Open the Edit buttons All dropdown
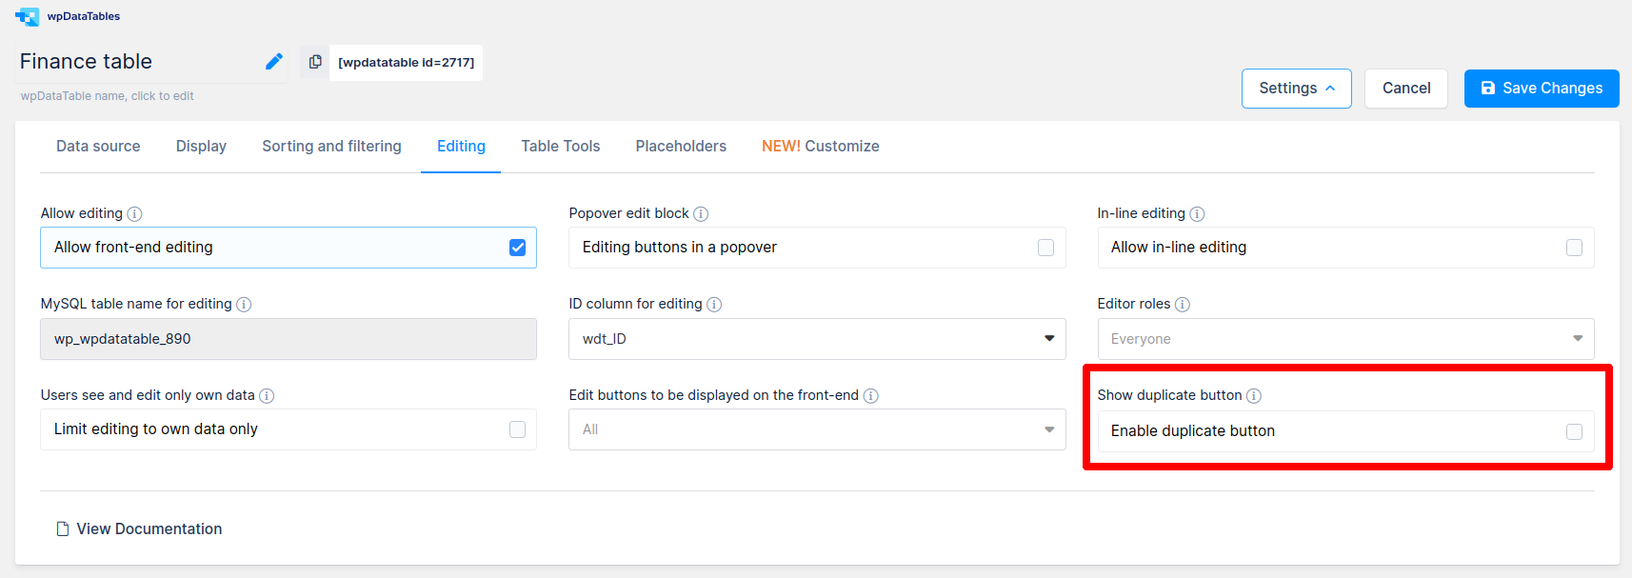This screenshot has height=578, width=1632. coord(817,429)
